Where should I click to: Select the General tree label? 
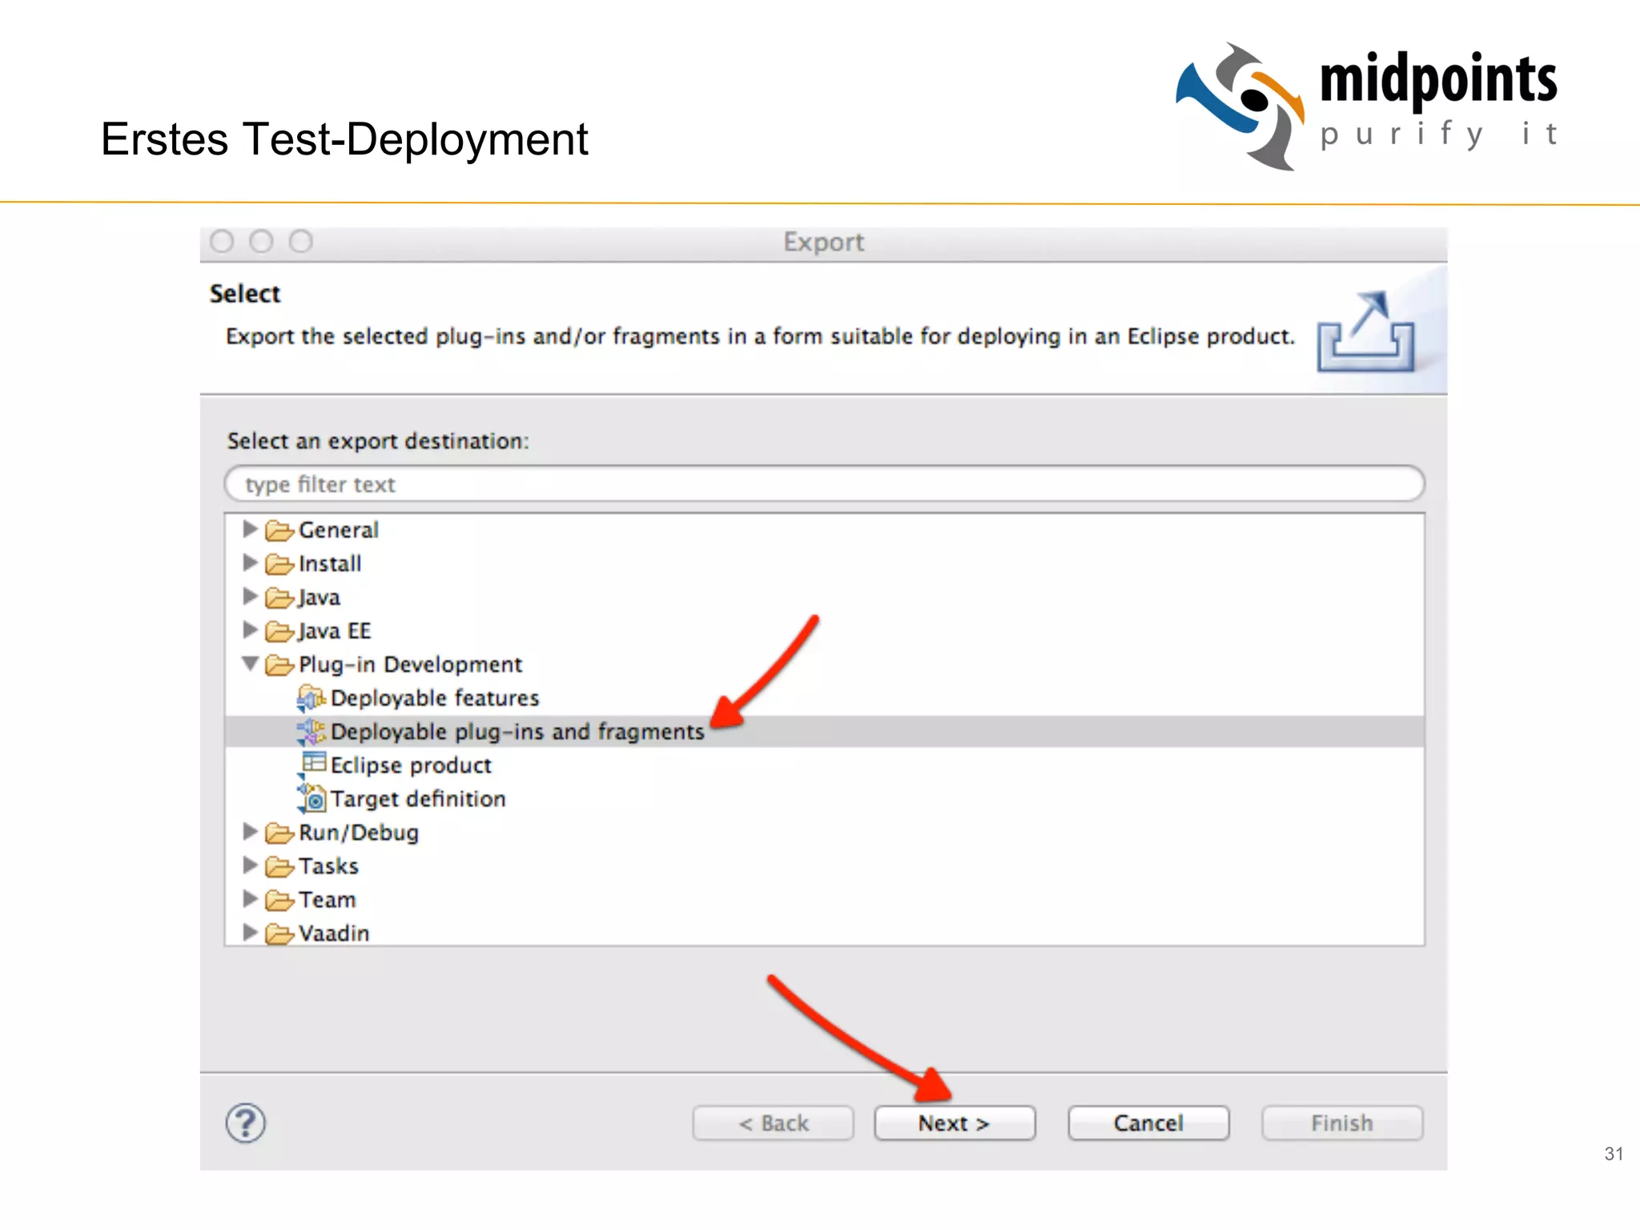(339, 530)
